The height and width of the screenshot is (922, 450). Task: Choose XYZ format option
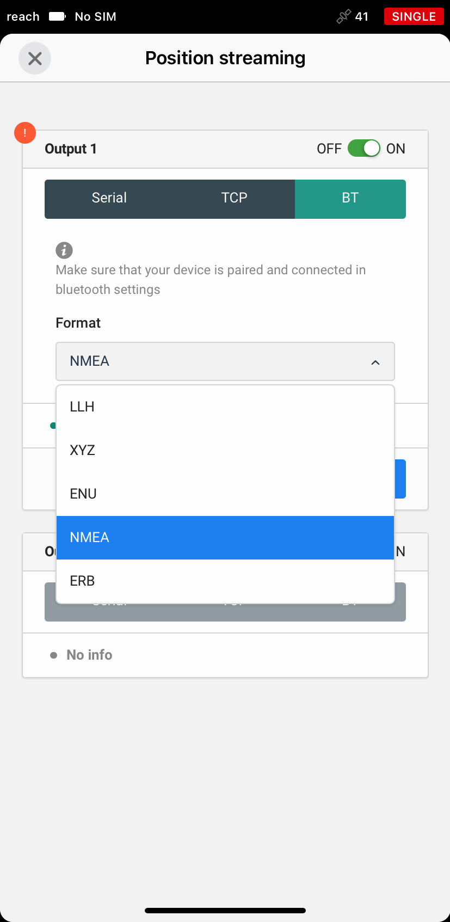click(225, 451)
